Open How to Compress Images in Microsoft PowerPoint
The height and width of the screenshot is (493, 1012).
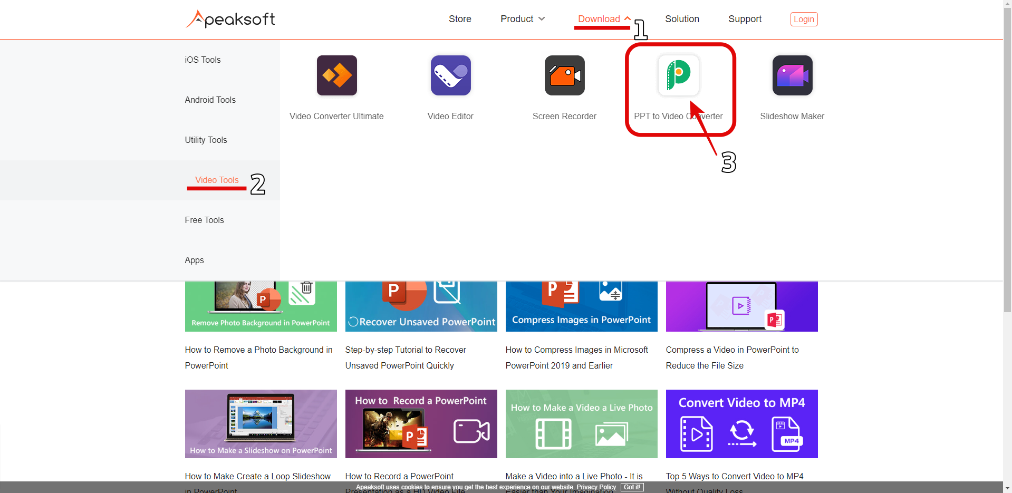(x=577, y=358)
